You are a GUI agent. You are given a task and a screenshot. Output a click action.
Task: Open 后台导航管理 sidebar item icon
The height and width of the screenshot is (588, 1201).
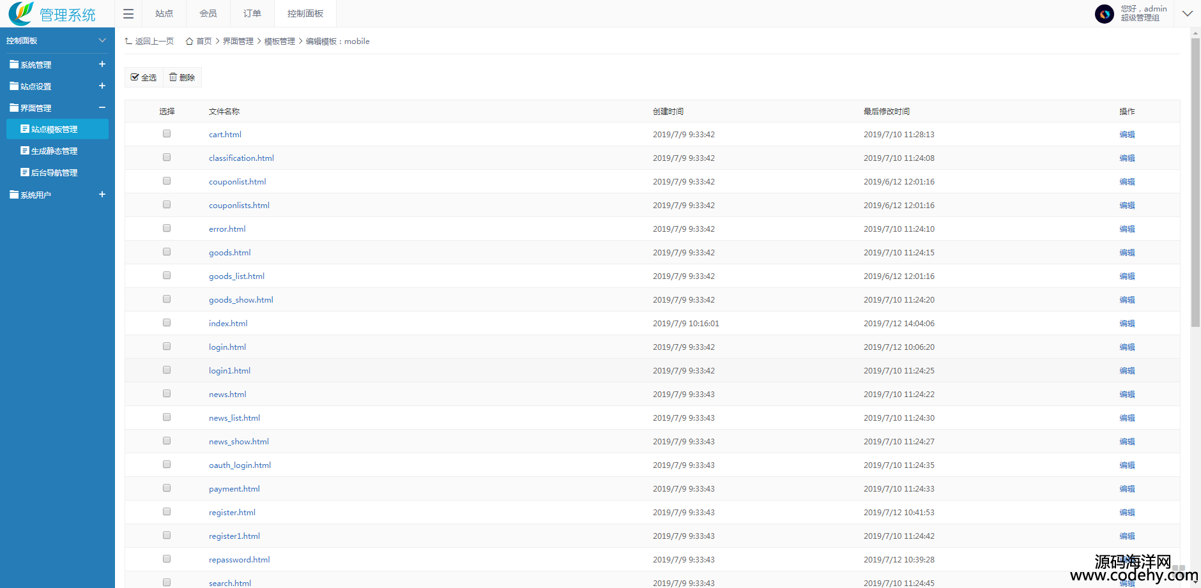tap(25, 172)
